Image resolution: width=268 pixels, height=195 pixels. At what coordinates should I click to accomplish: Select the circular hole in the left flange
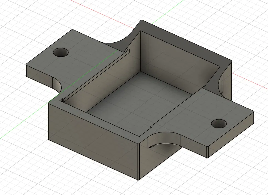tap(61, 52)
